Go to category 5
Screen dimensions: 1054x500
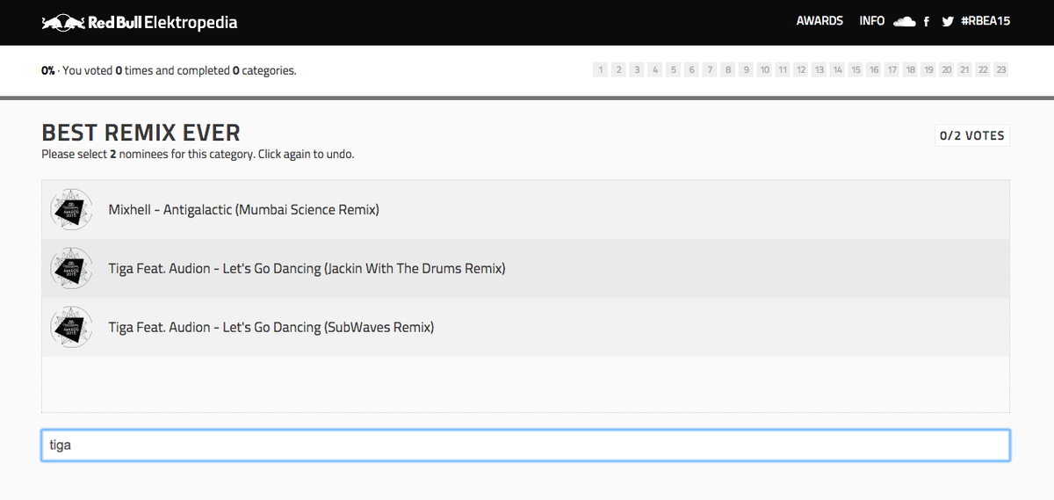tap(674, 69)
